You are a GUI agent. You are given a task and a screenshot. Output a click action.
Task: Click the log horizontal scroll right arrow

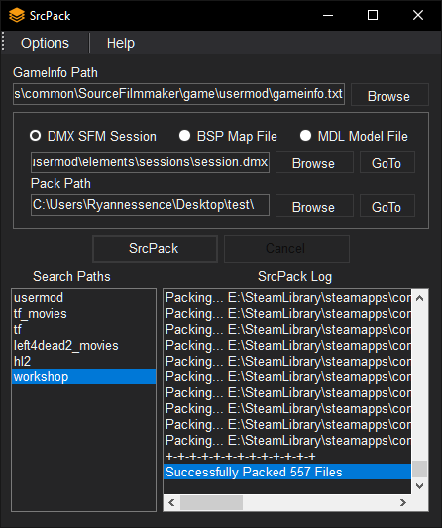pyautogui.click(x=403, y=503)
